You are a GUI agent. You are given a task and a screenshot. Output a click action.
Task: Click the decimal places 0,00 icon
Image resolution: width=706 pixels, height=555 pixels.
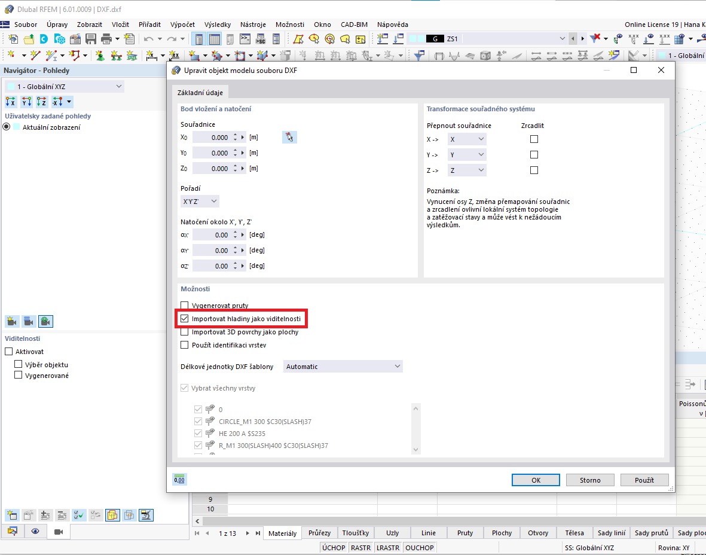click(179, 479)
